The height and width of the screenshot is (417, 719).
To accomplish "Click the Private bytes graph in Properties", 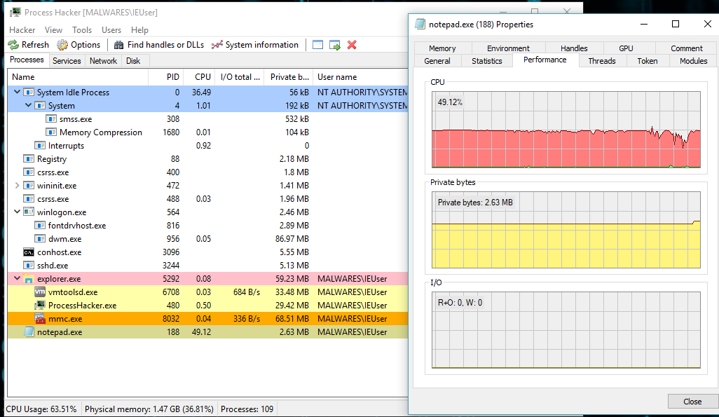I will coord(566,230).
